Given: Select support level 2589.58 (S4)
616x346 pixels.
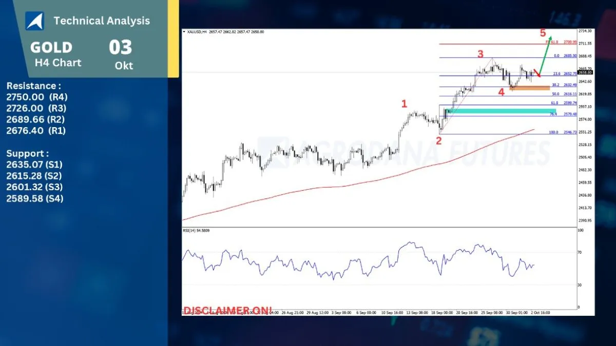Looking at the screenshot, I should [35, 198].
